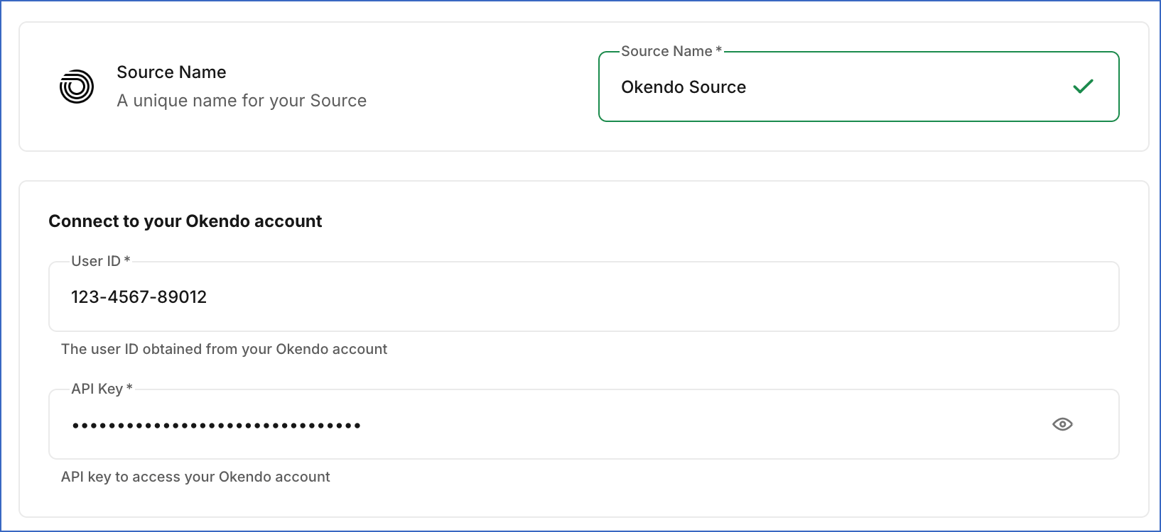
Task: Select the masked API Key input field
Action: 583,424
